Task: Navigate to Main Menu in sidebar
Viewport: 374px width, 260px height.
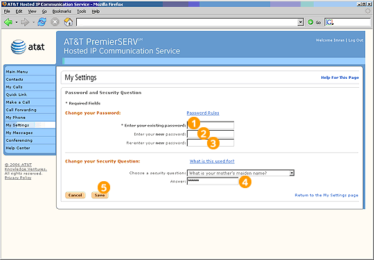Action: coord(30,72)
